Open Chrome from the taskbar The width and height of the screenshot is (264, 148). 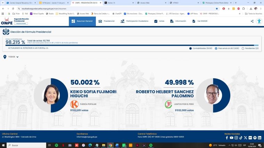(110, 145)
